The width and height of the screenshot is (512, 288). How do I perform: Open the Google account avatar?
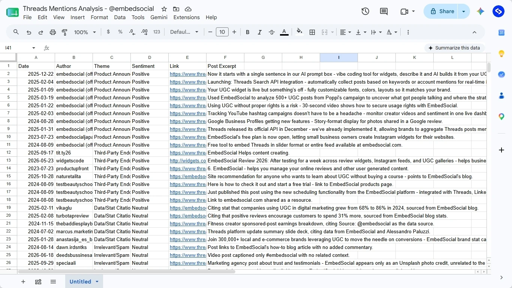coord(499,11)
